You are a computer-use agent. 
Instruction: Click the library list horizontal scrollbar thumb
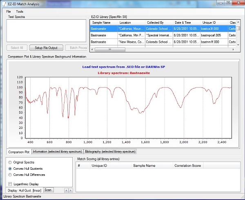(x=110, y=49)
